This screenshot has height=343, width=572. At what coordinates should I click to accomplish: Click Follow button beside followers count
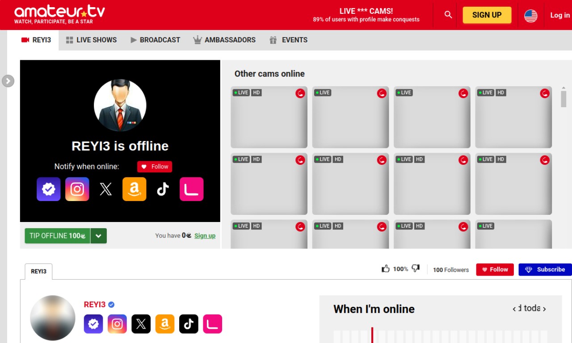coord(495,269)
